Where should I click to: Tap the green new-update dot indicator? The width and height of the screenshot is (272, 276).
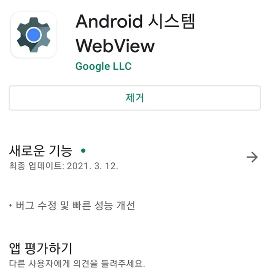point(83,150)
